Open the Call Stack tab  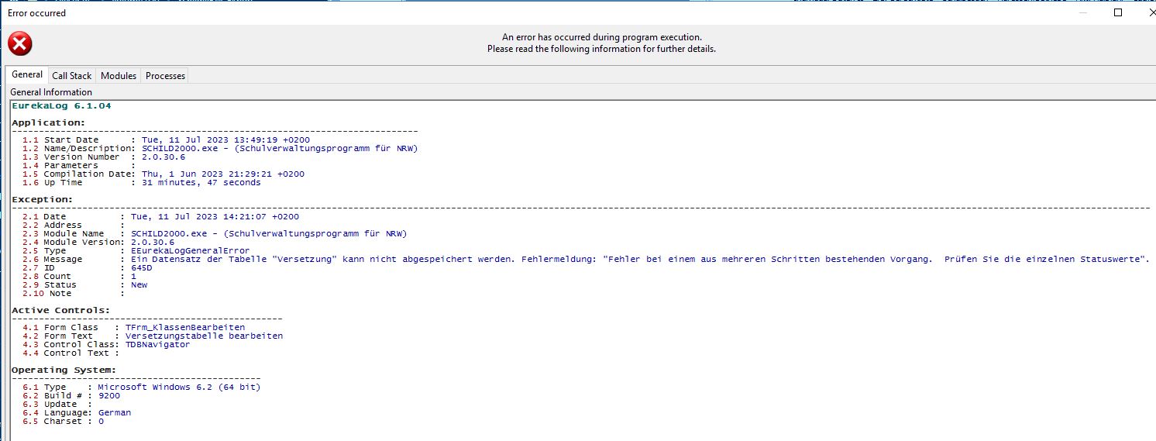point(71,75)
